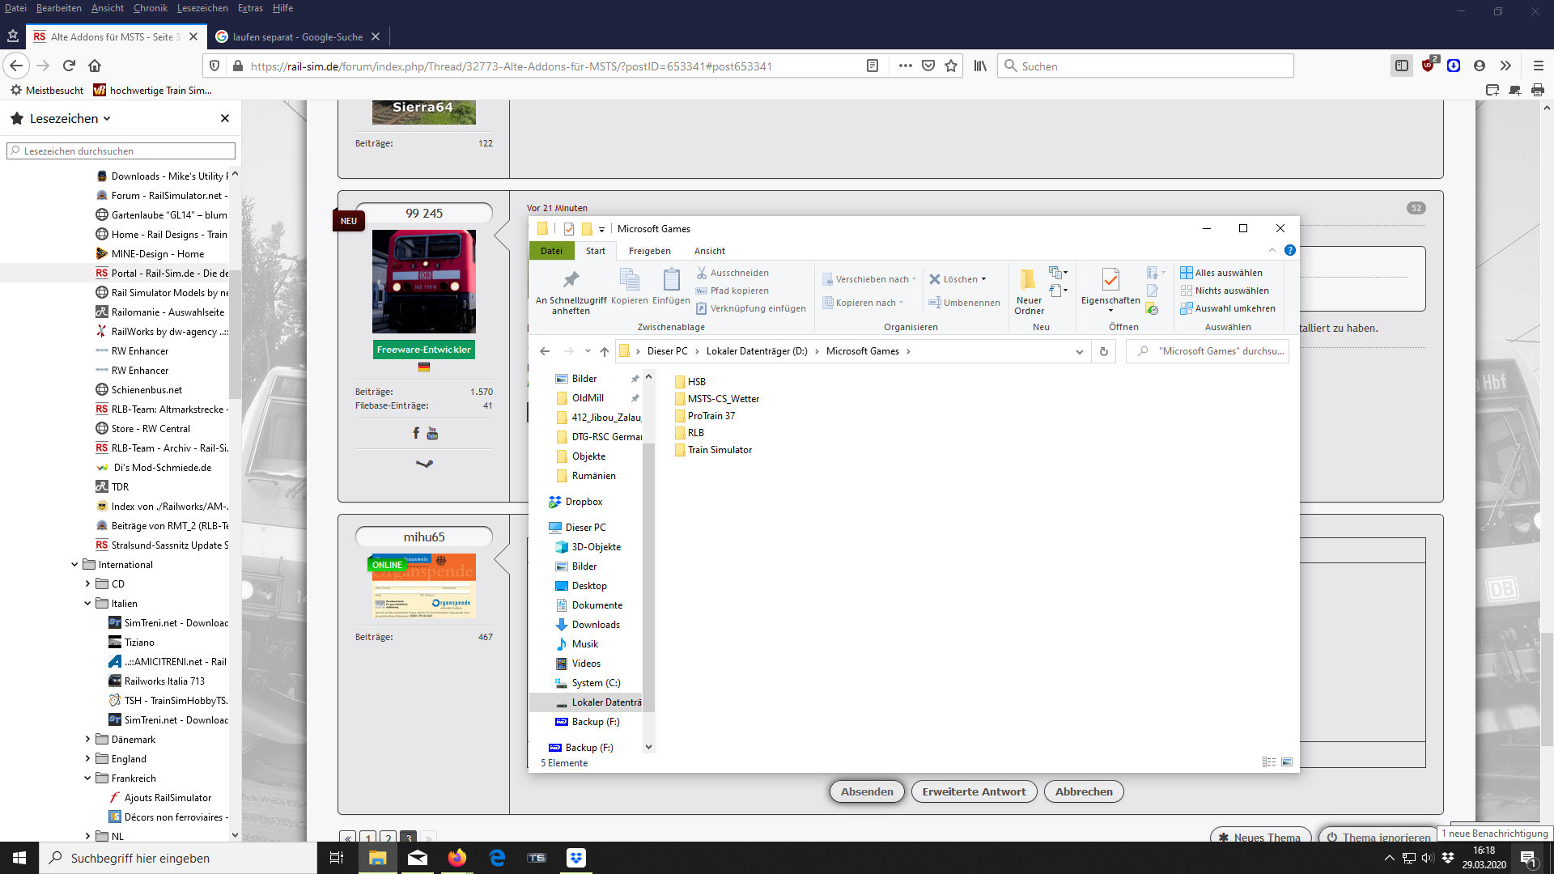Refresh the Explorer folder view
Image resolution: width=1554 pixels, height=874 pixels.
[x=1103, y=351]
